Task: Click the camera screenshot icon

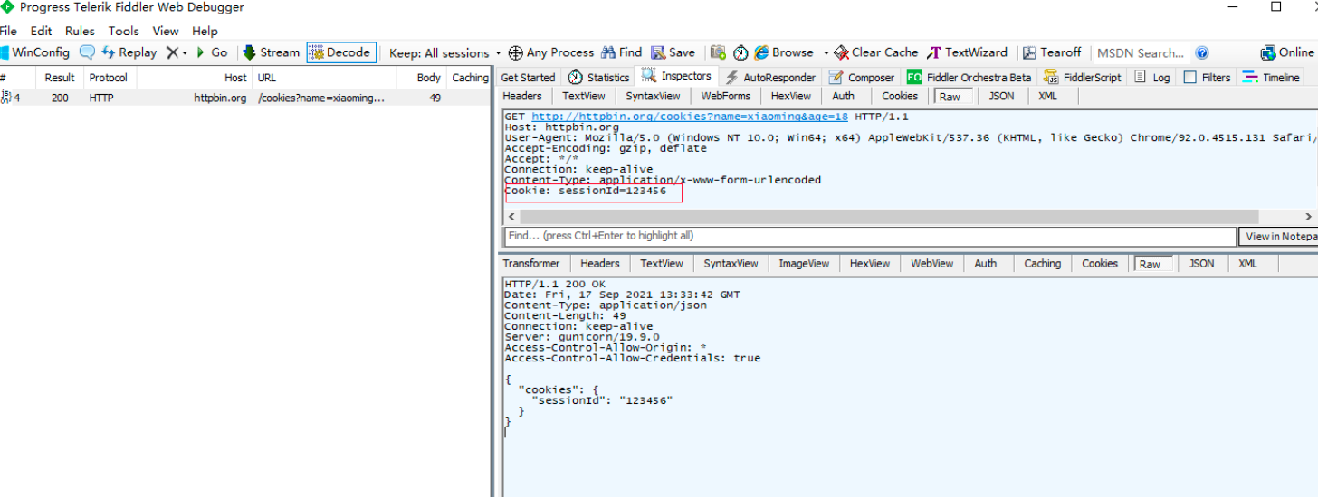Action: click(718, 52)
